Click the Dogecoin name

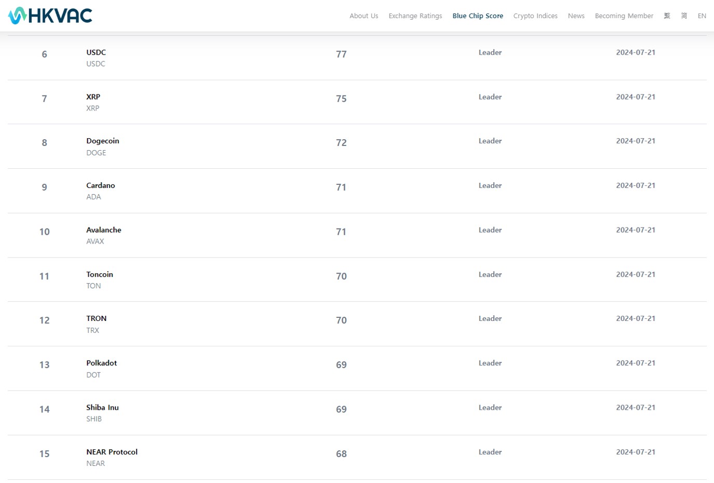[x=103, y=141]
